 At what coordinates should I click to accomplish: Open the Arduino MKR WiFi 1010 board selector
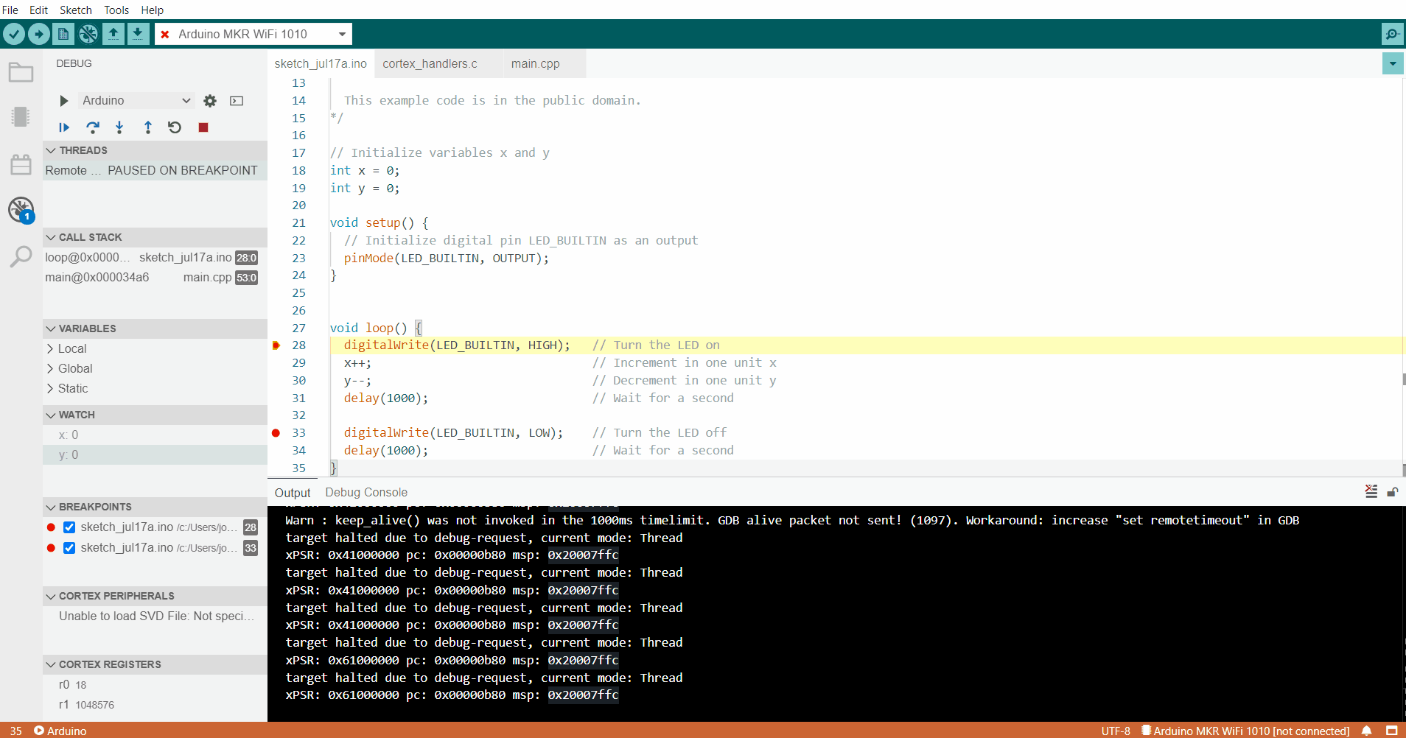click(x=253, y=33)
